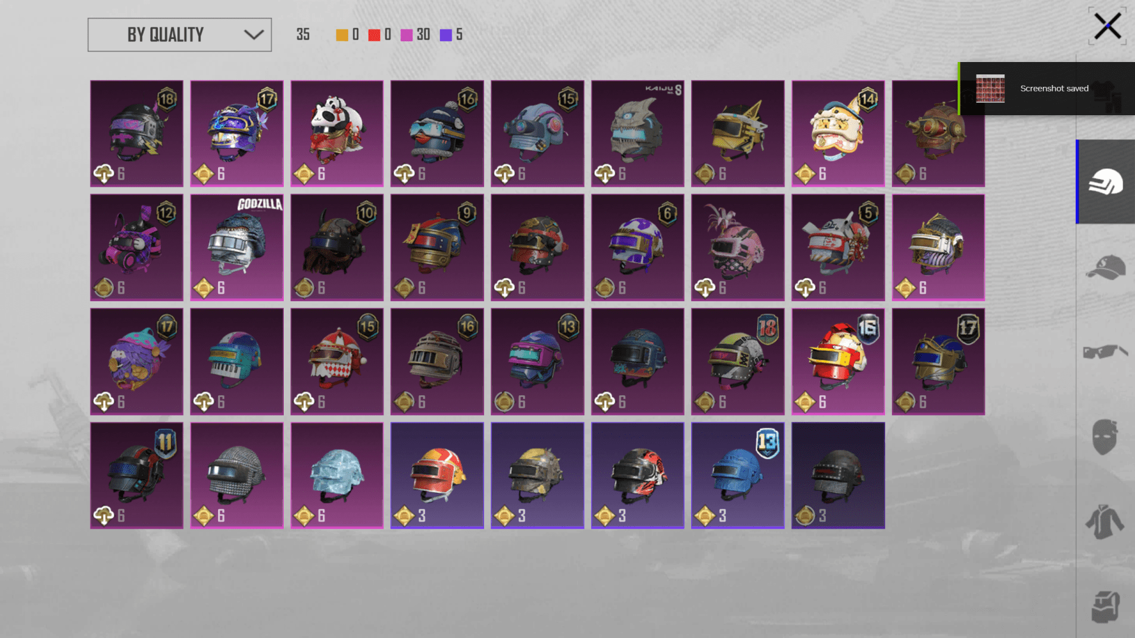Select the Kaiju No. 8 monster helmet
The height and width of the screenshot is (638, 1135).
[638, 134]
